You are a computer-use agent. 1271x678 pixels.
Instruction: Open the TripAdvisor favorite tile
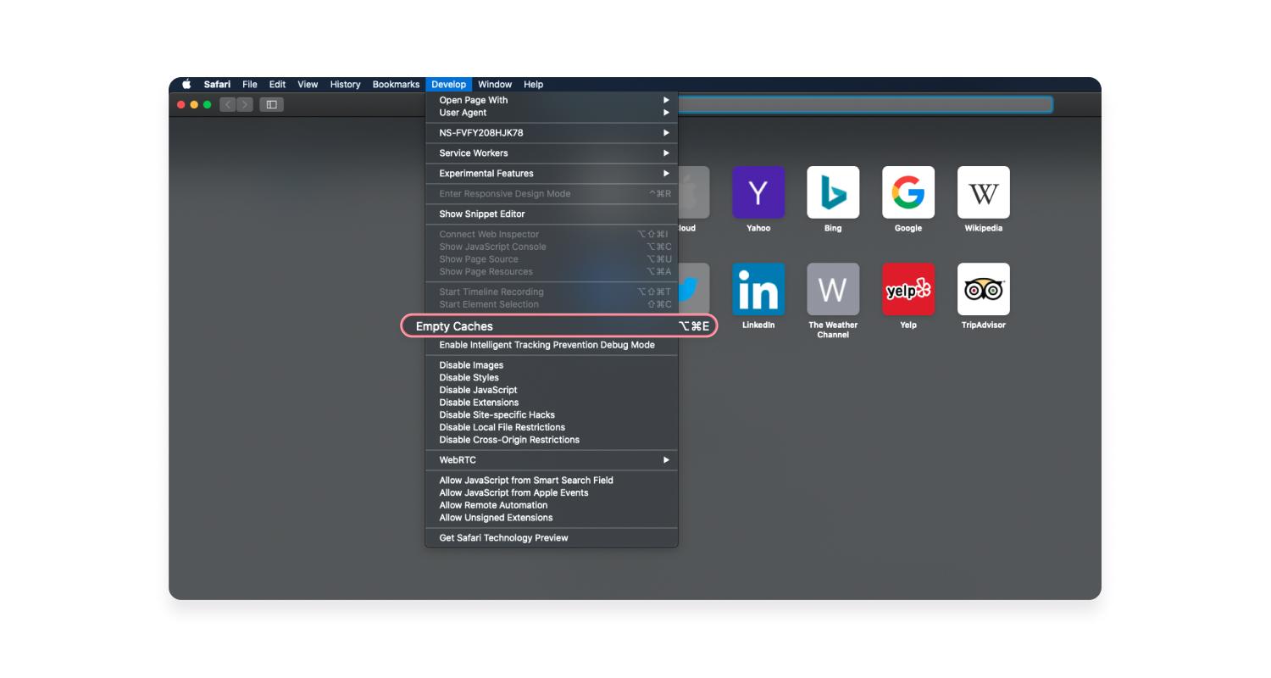[x=984, y=289]
